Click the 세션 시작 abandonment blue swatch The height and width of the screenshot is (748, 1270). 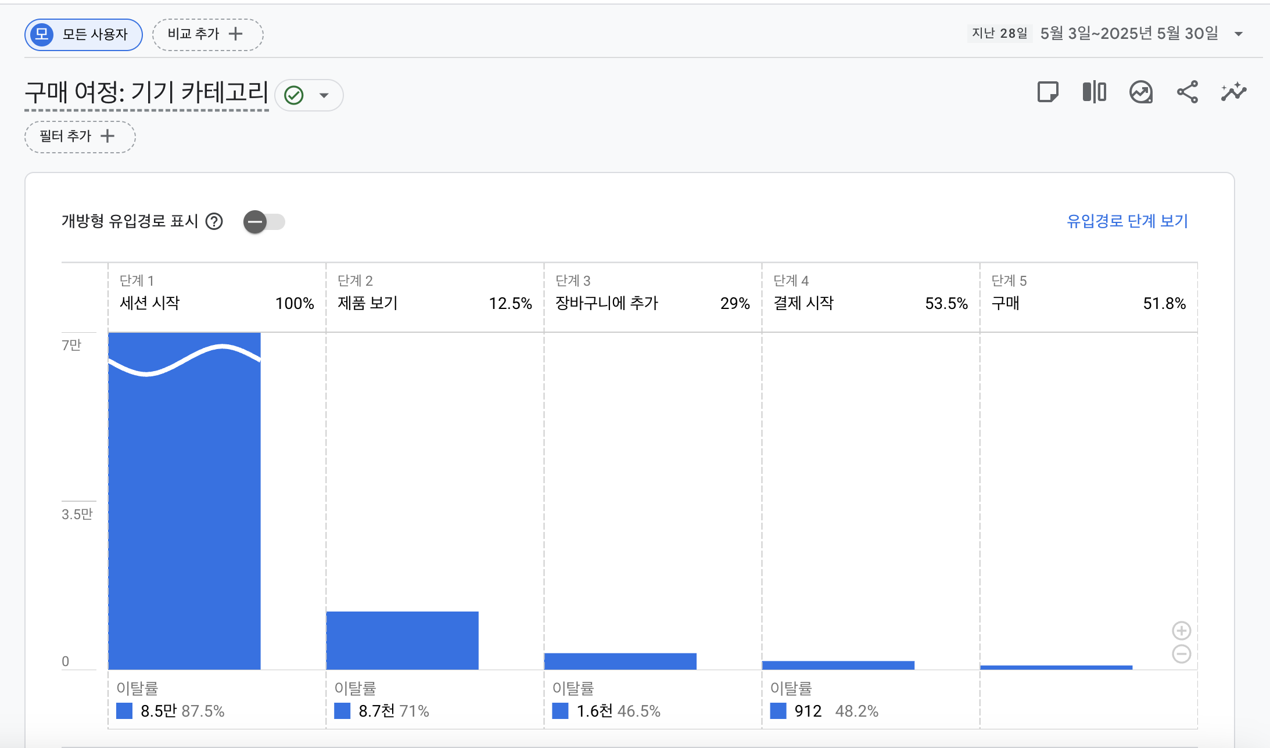(x=124, y=711)
